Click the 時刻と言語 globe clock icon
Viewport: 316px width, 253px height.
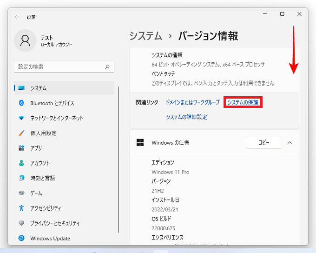point(21,178)
